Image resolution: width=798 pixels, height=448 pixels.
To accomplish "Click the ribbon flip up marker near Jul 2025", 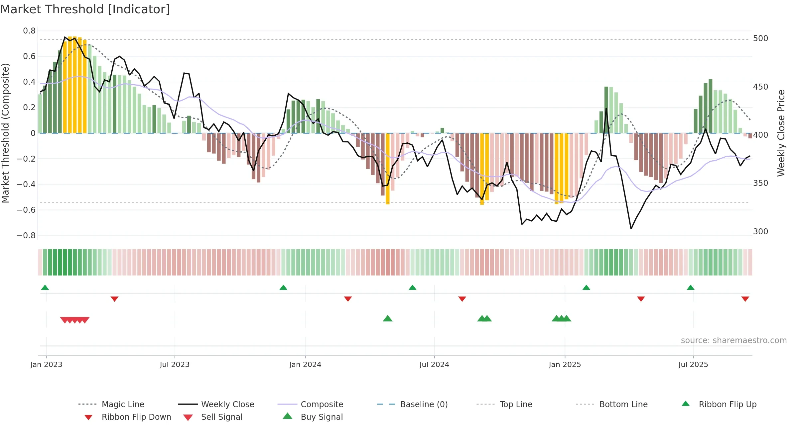I will (x=691, y=287).
